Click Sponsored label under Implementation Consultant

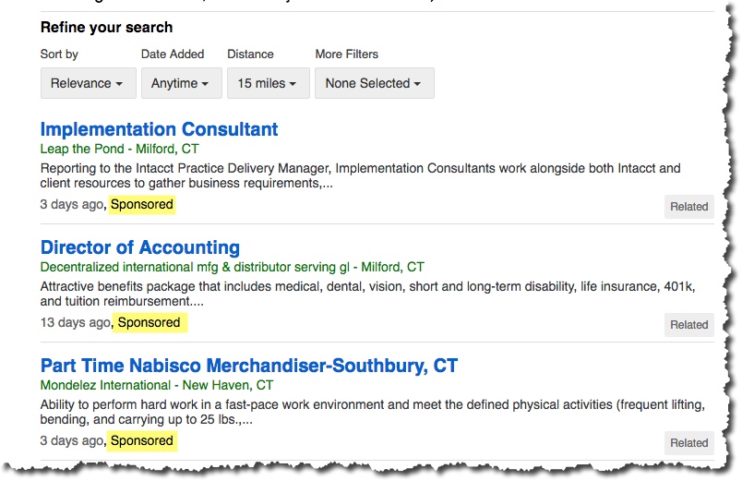pyautogui.click(x=141, y=204)
